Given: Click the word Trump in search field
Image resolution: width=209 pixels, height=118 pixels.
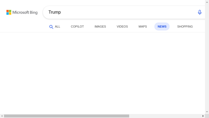Looking at the screenshot, I should pyautogui.click(x=54, y=12).
